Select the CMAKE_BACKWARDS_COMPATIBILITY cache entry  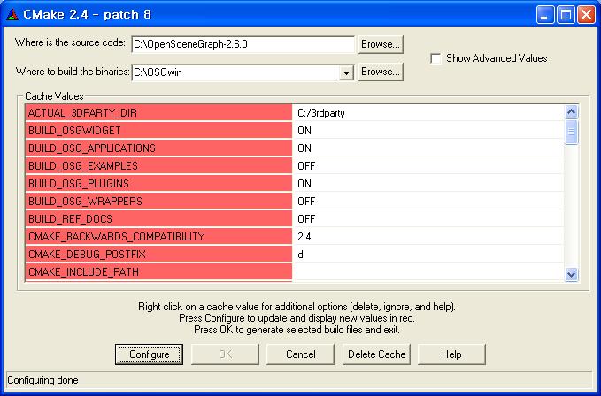click(158, 237)
